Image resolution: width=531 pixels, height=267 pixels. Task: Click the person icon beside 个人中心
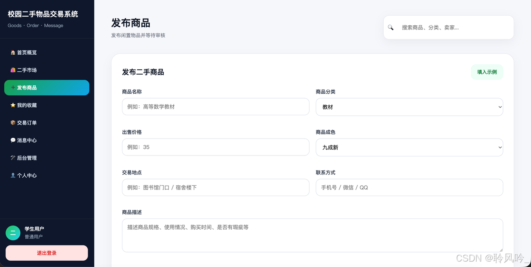click(13, 175)
